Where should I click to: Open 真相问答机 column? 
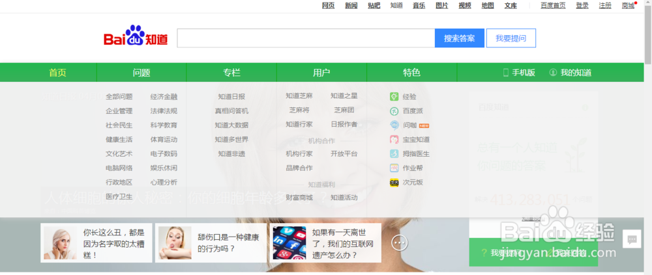click(x=231, y=111)
